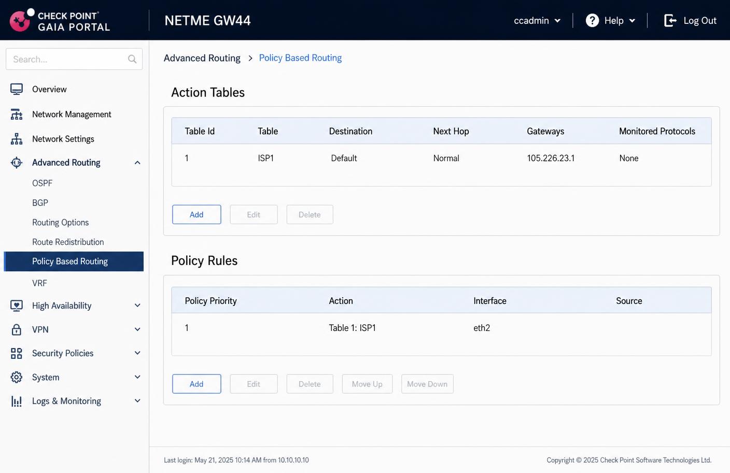Click the Monitored Protocols column header
Screen dimensions: 730x473
(657, 131)
